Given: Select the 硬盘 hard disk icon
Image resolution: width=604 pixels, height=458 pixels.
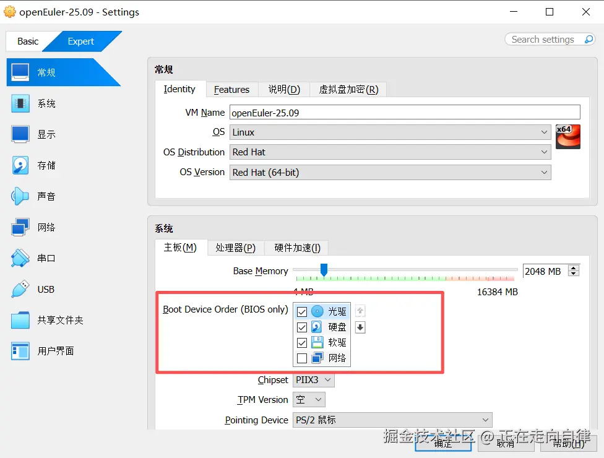Looking at the screenshot, I should [x=317, y=327].
